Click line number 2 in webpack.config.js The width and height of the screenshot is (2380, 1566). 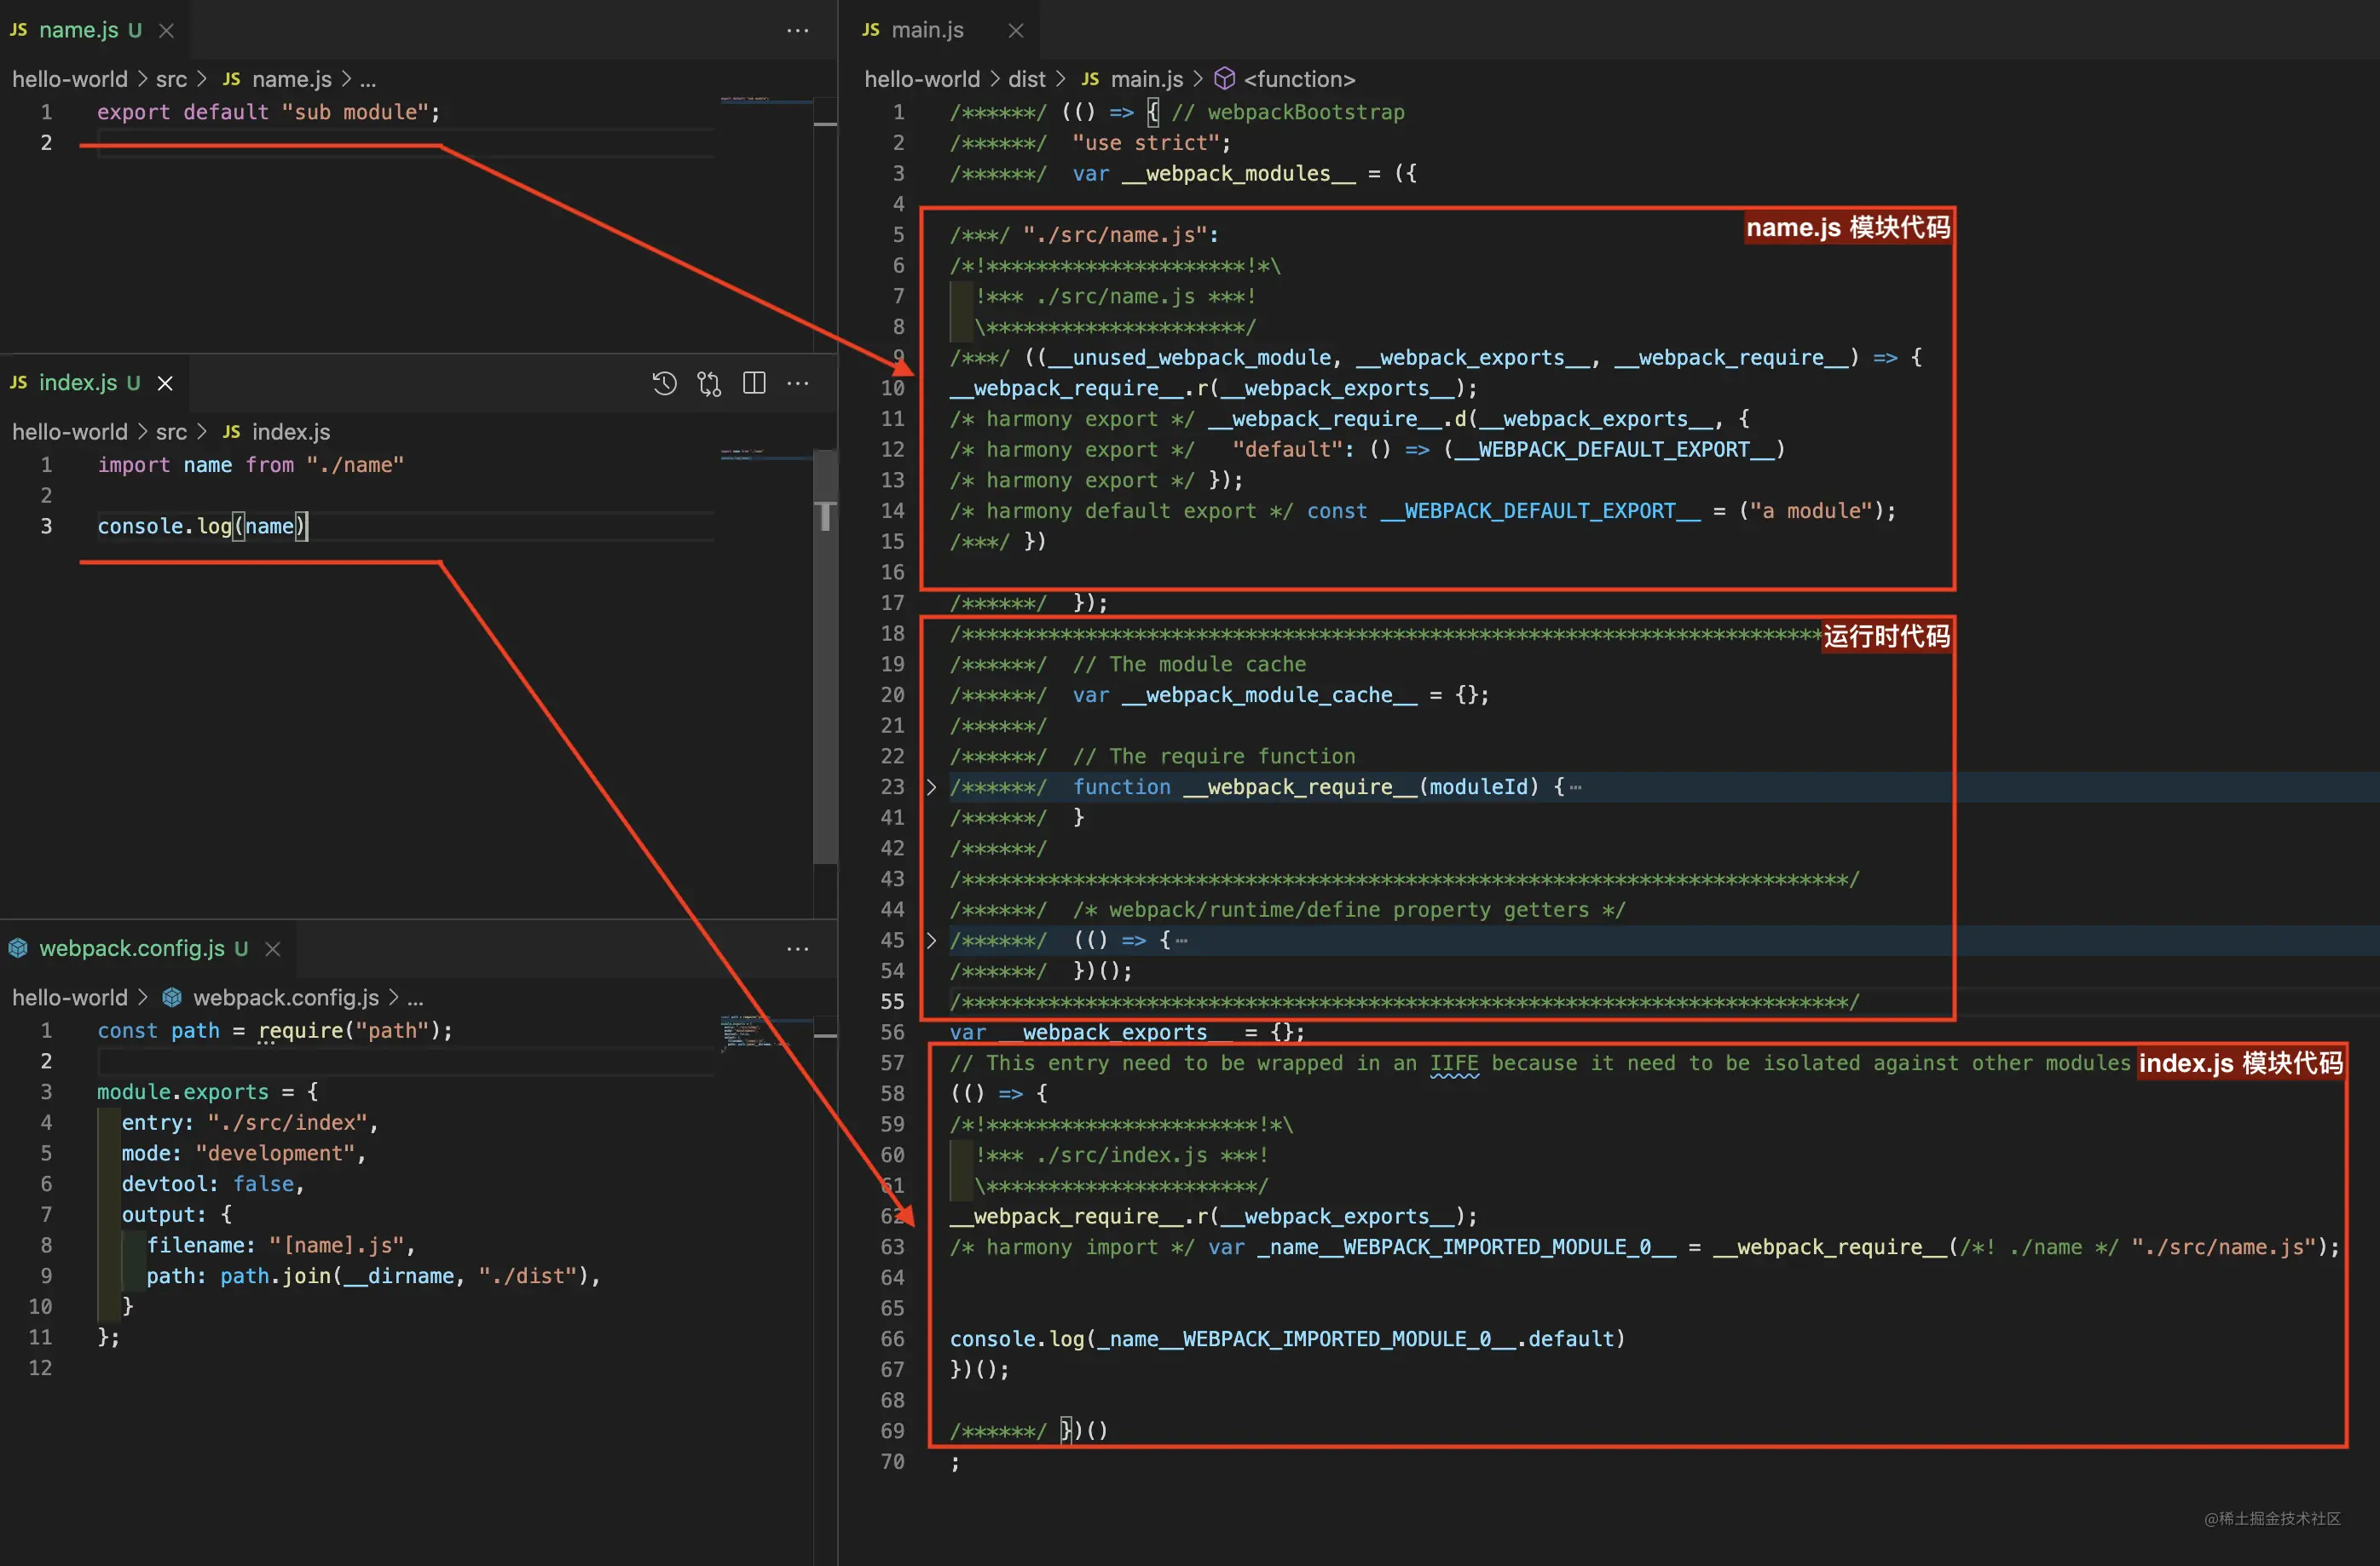(x=46, y=1060)
